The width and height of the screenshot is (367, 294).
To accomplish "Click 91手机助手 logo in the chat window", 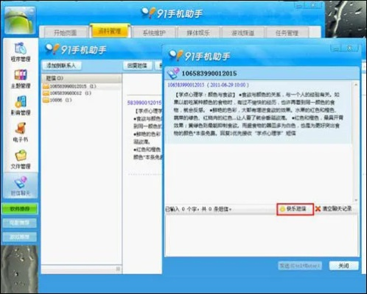I will 200,57.
